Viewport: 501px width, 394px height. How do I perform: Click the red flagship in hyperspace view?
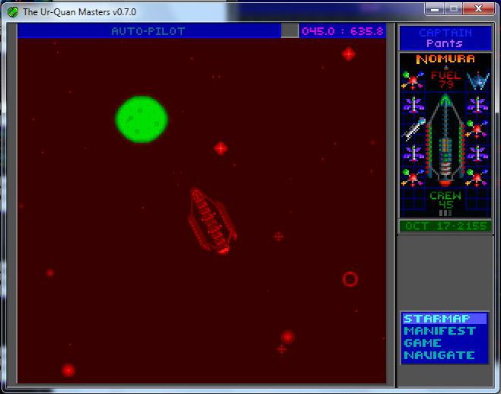coord(212,221)
